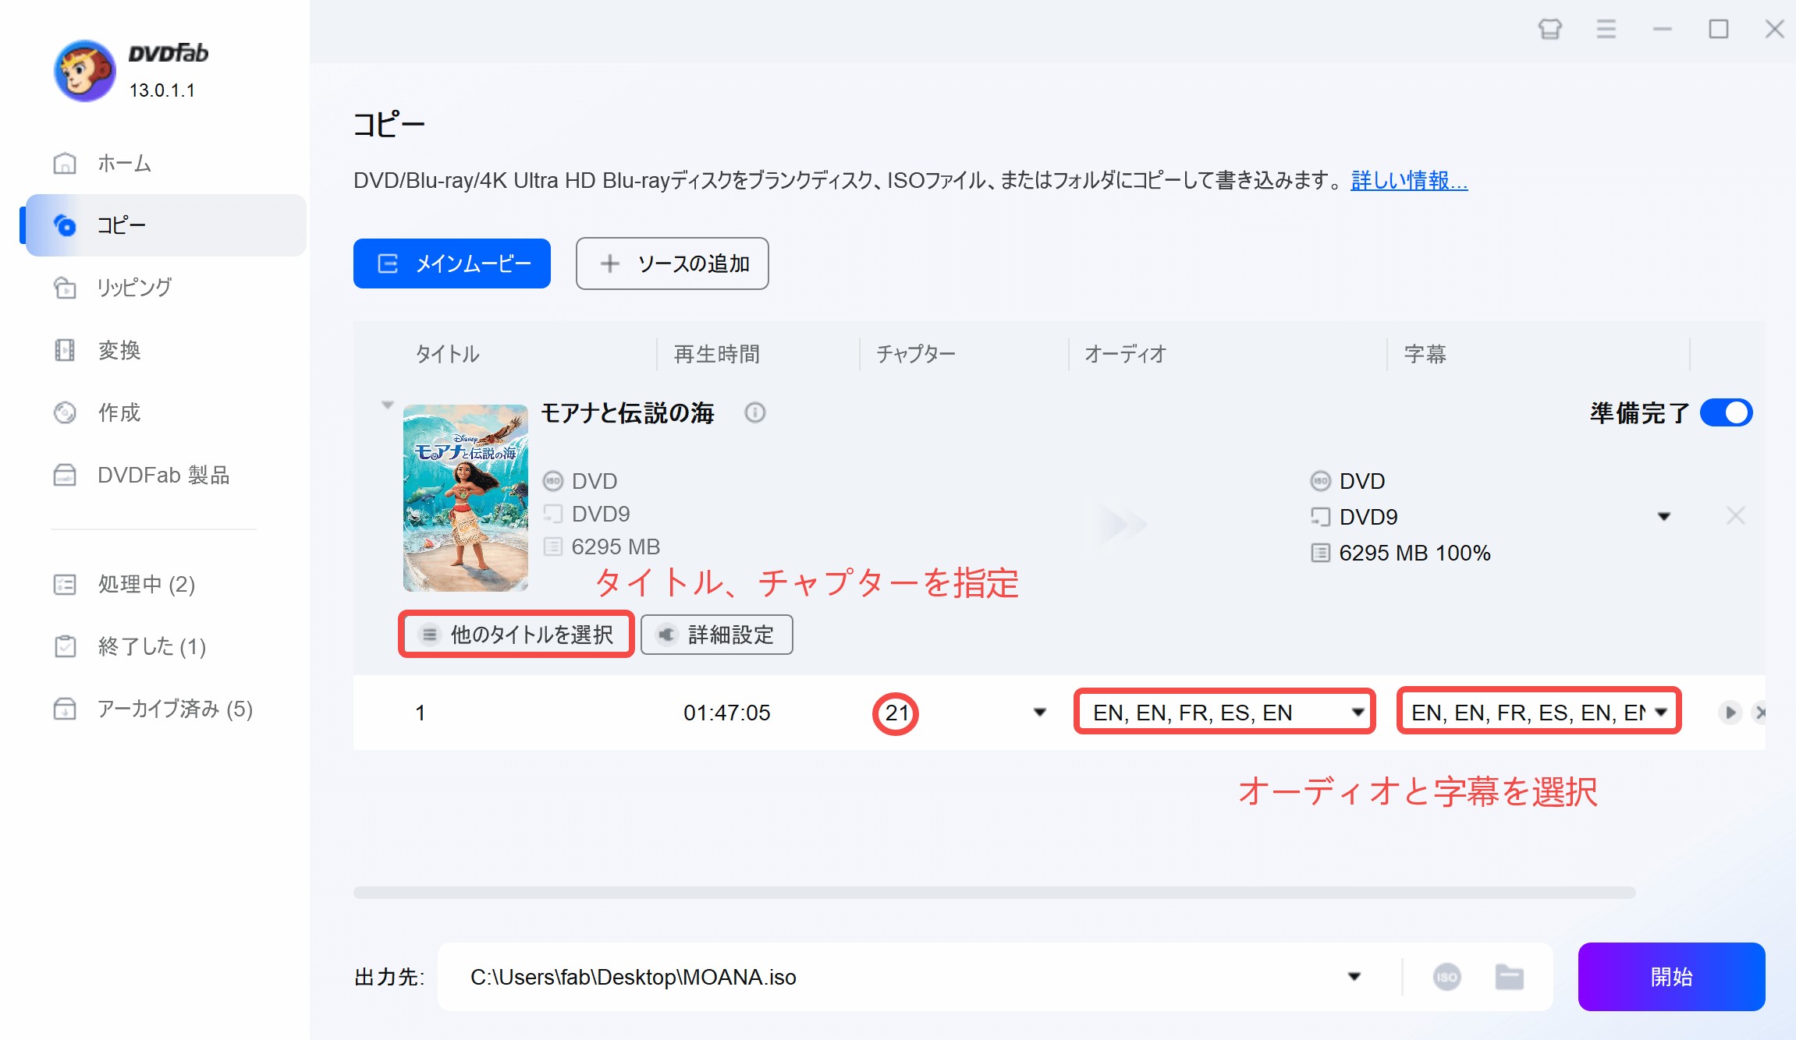
Task: Open the output DVD9 size dropdown
Action: click(x=1663, y=517)
